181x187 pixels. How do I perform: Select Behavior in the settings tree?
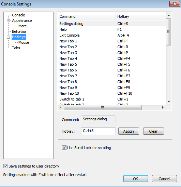pos(19,31)
